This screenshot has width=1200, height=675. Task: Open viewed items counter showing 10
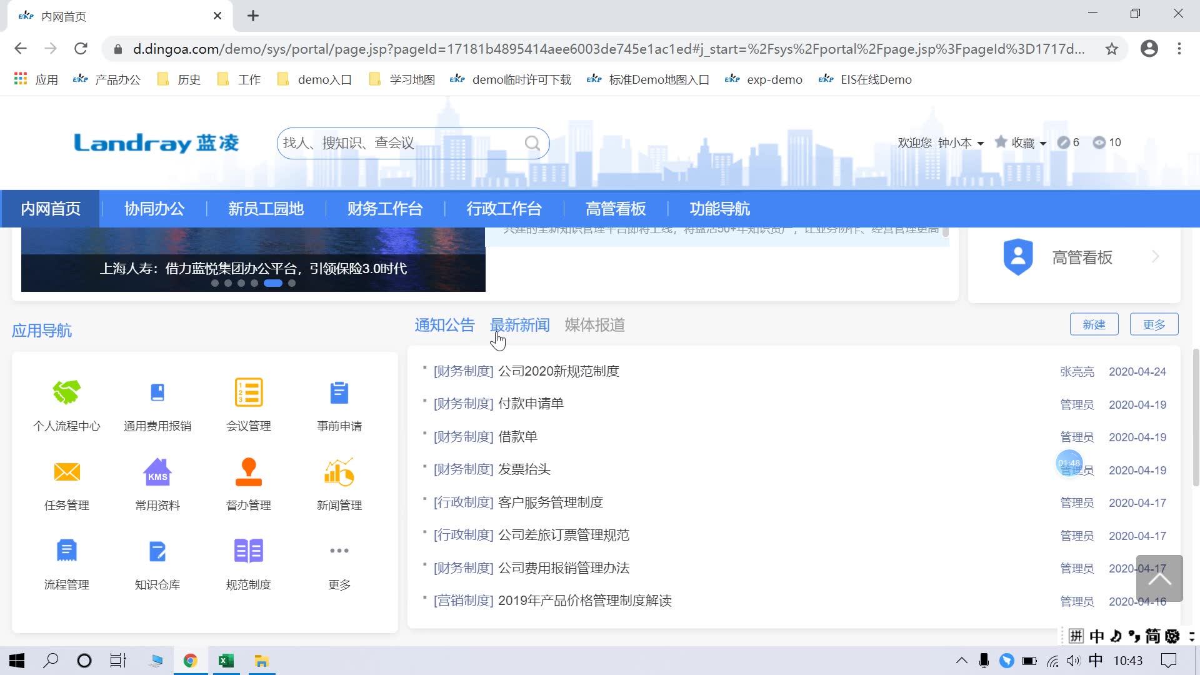[1107, 142]
